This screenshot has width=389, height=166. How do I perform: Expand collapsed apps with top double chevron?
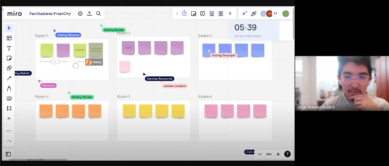click(x=230, y=13)
